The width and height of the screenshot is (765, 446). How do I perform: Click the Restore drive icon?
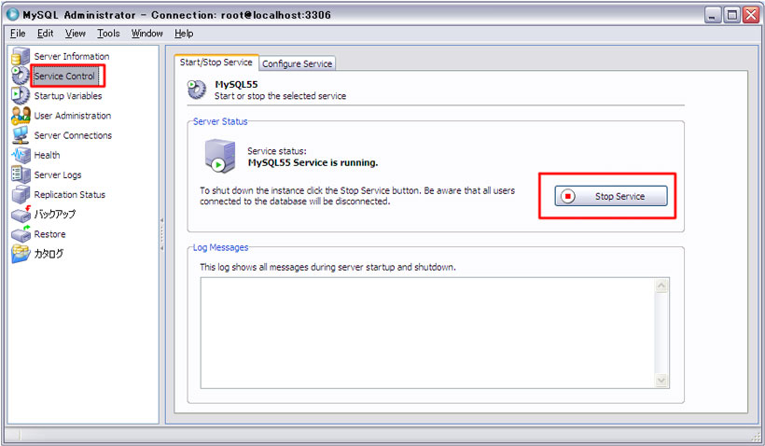(21, 234)
